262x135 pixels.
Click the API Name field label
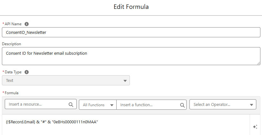coord(12,24)
